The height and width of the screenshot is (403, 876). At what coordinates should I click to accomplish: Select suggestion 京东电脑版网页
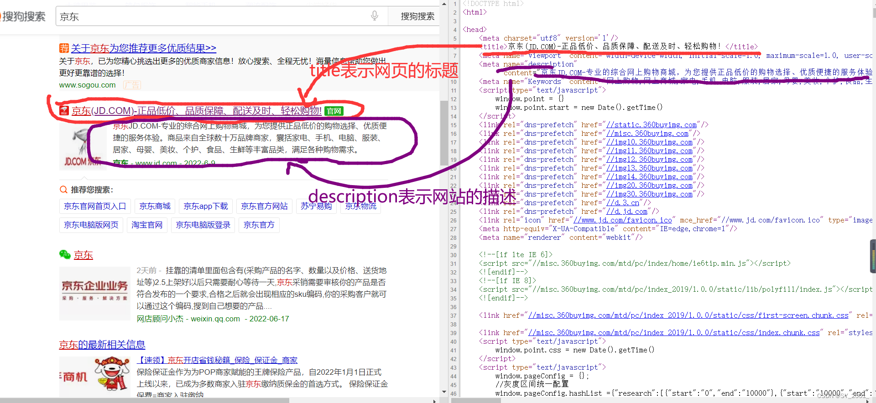(91, 225)
